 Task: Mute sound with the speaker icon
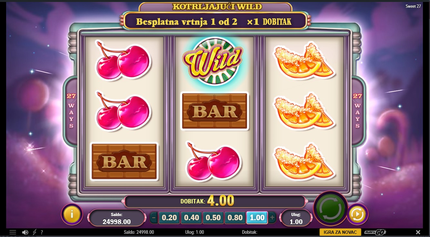click(25, 232)
